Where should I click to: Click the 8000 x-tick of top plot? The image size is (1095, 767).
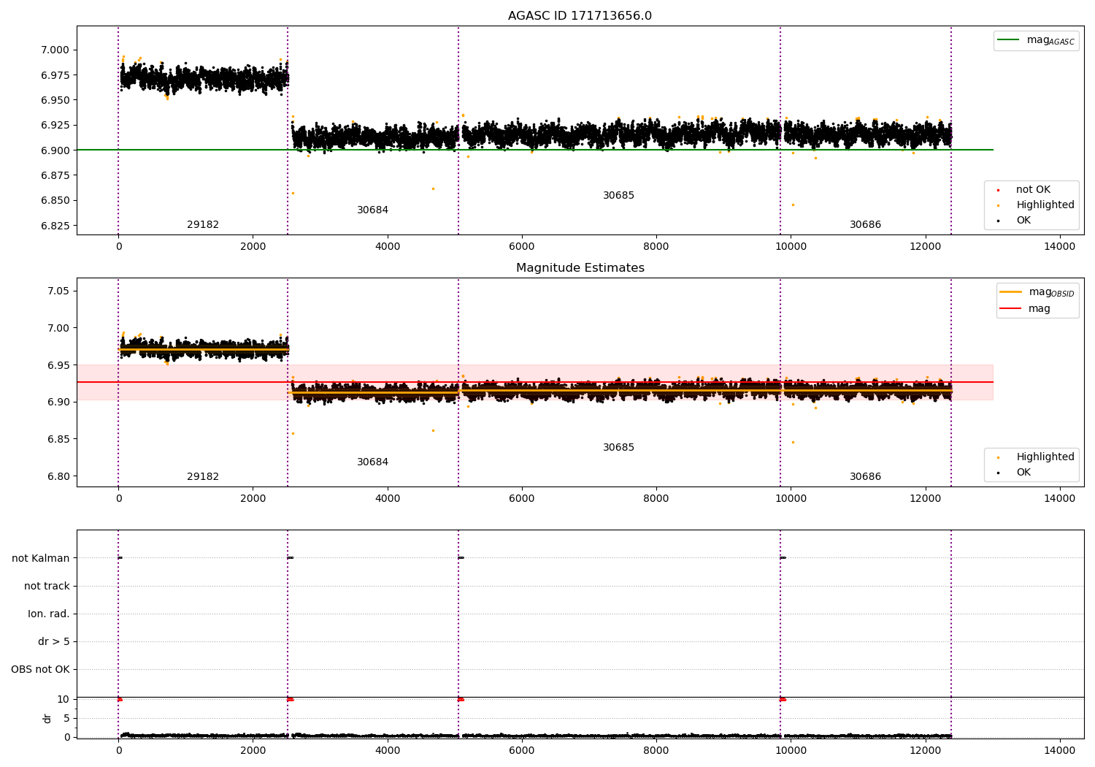[x=656, y=247]
